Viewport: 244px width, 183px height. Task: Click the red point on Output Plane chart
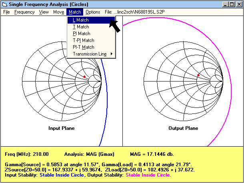[198, 75]
